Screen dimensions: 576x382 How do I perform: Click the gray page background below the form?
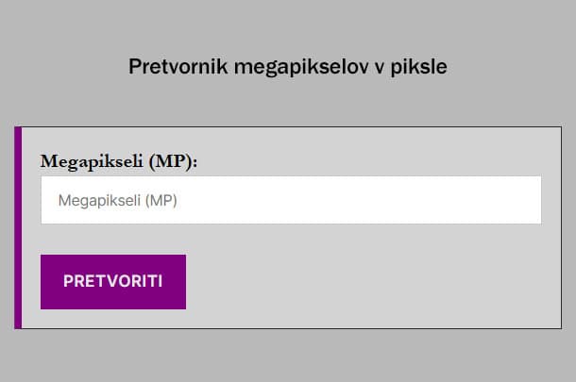click(287, 357)
